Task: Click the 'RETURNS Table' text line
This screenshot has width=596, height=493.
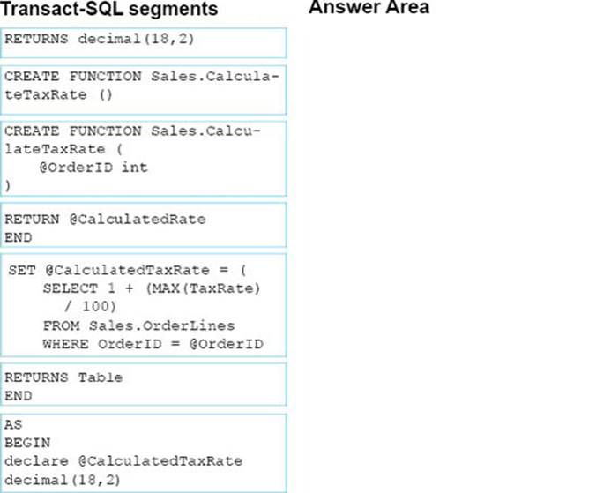Action: click(x=63, y=377)
